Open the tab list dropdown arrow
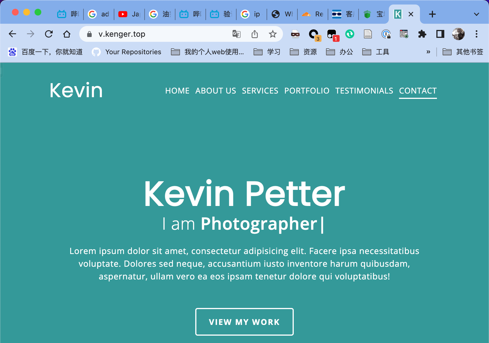 click(x=476, y=14)
